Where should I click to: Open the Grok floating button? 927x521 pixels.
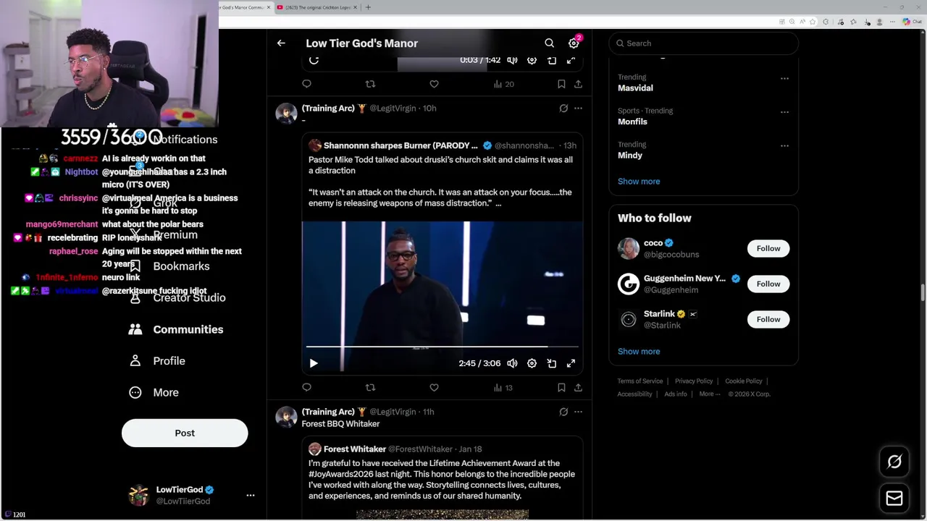(894, 462)
